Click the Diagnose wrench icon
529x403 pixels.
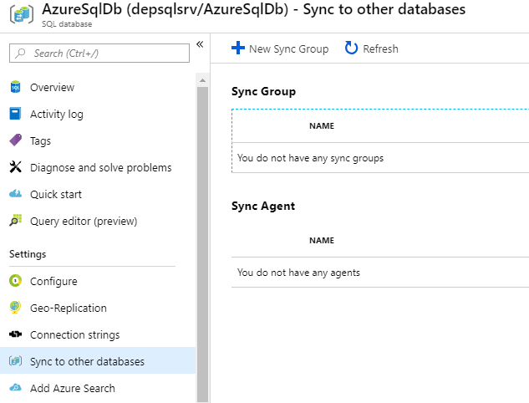click(x=16, y=166)
